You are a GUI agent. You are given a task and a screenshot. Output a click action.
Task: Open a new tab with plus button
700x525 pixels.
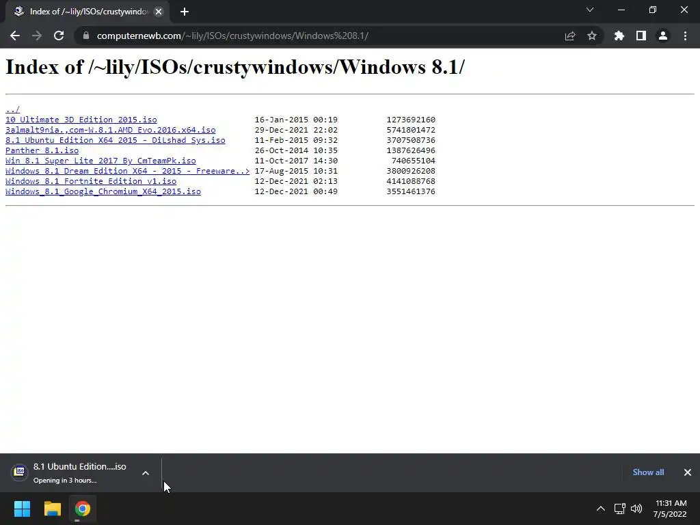(x=185, y=12)
